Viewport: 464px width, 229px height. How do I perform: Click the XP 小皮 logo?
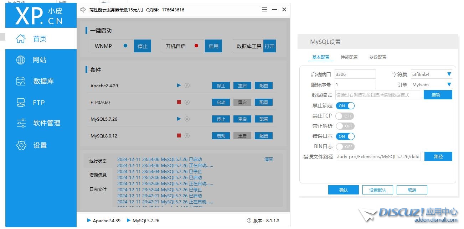39,16
